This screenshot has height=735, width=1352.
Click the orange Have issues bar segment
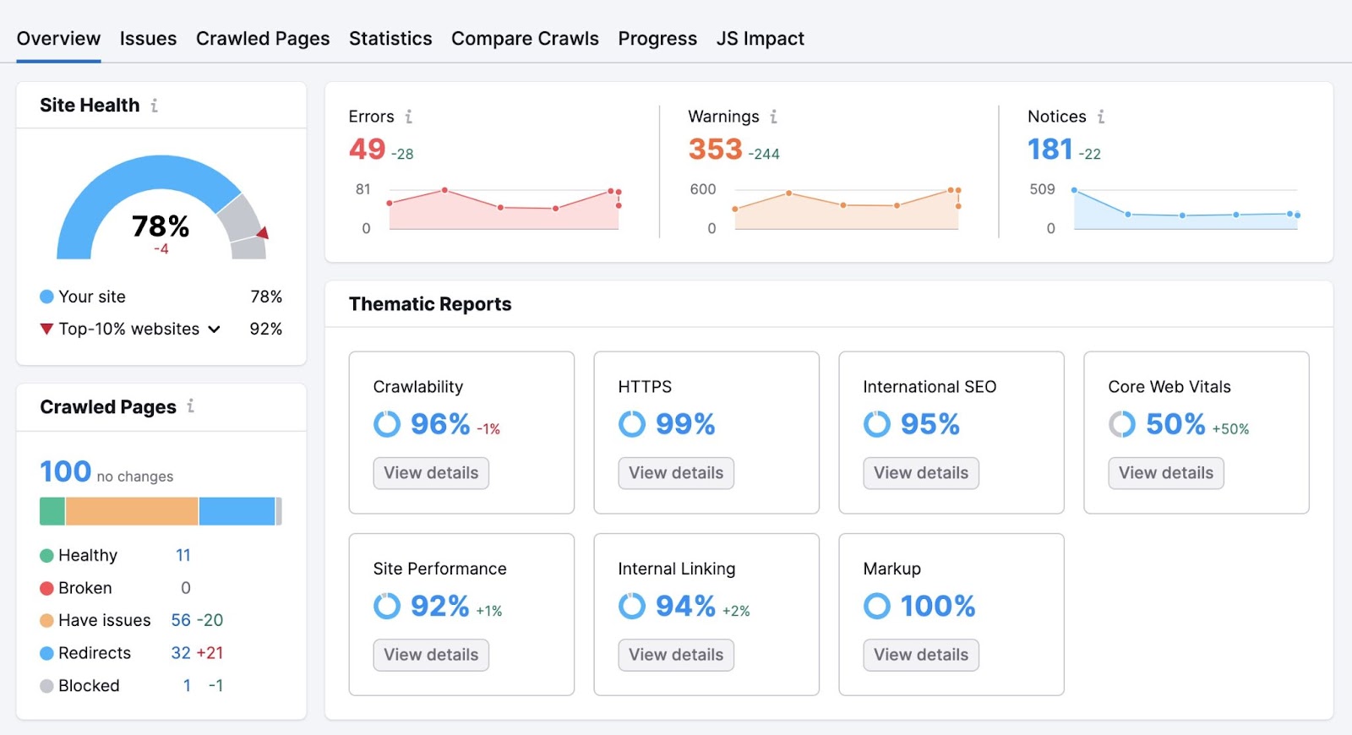(132, 511)
